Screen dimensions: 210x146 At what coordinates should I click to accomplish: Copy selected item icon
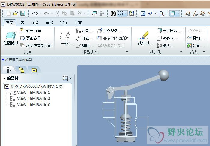click(65, 13)
